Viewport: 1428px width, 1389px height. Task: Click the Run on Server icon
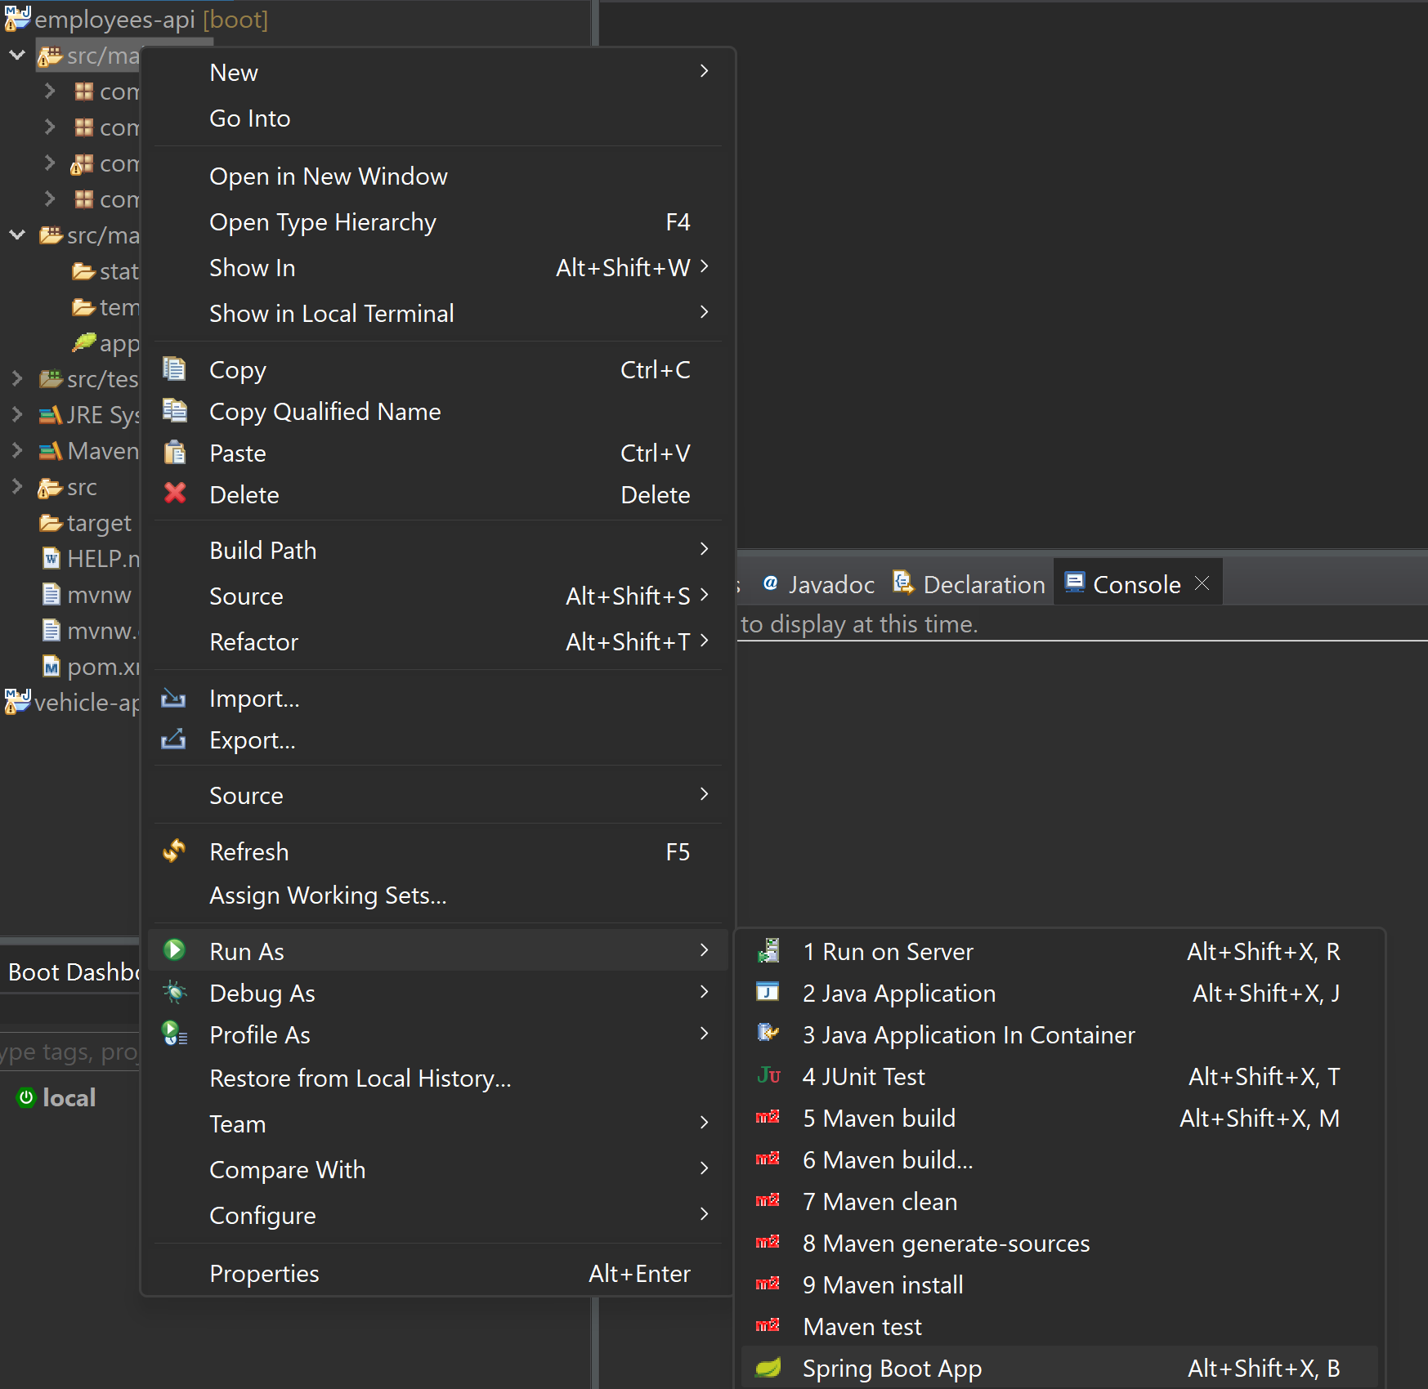(x=768, y=951)
